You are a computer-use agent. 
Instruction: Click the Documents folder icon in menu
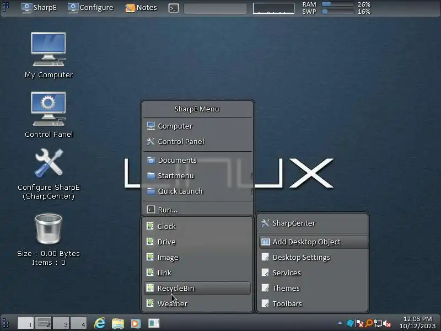[150, 160]
